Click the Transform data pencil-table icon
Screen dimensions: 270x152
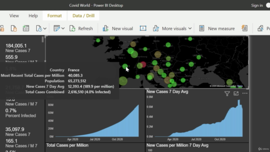pos(57,28)
